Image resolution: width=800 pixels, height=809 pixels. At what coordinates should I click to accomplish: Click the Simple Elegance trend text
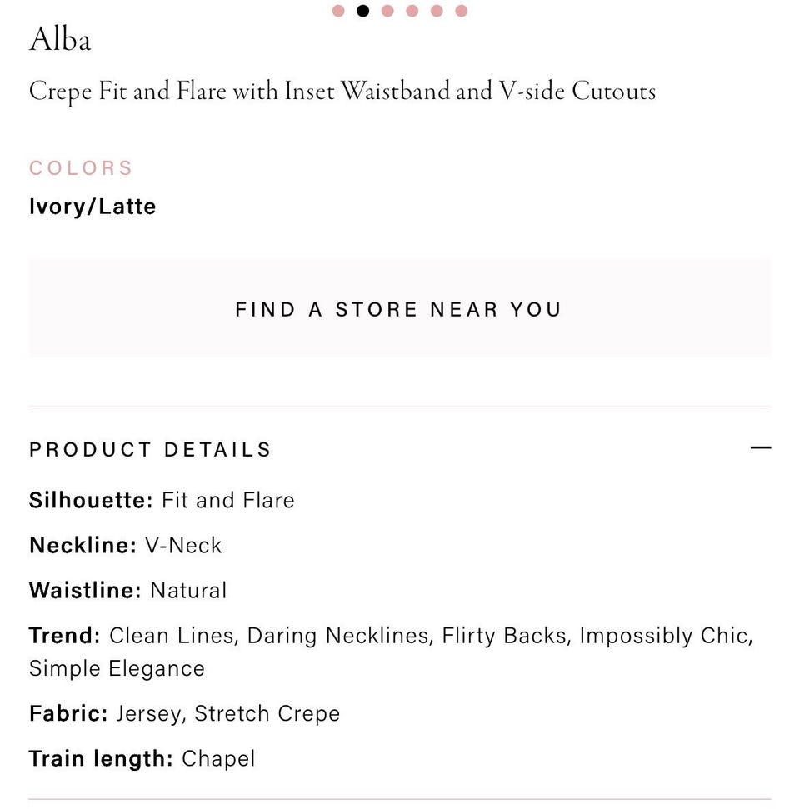(117, 669)
